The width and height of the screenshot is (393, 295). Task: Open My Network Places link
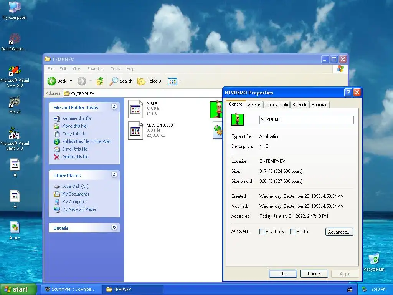(x=79, y=209)
